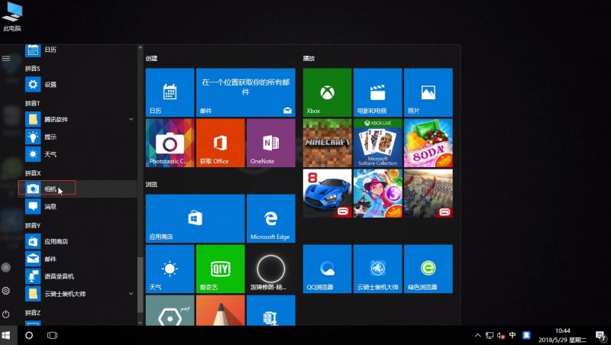Open Task View on the taskbar
The image size is (611, 345).
(52, 335)
